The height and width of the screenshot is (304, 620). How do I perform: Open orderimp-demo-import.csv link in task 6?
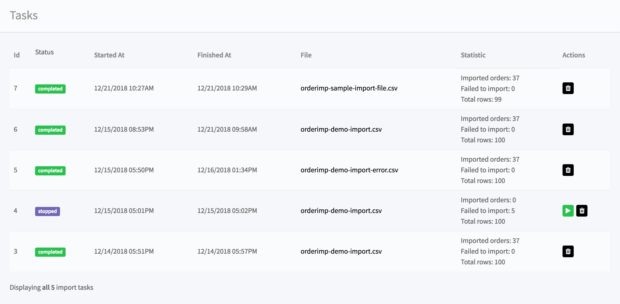(x=341, y=129)
